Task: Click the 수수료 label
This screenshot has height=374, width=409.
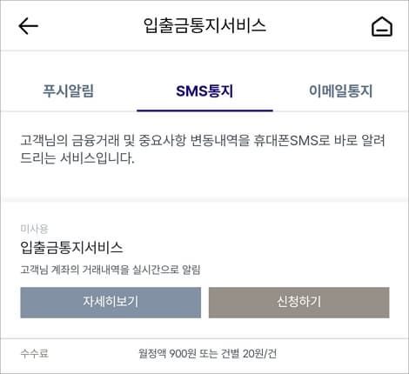Action: (x=34, y=353)
